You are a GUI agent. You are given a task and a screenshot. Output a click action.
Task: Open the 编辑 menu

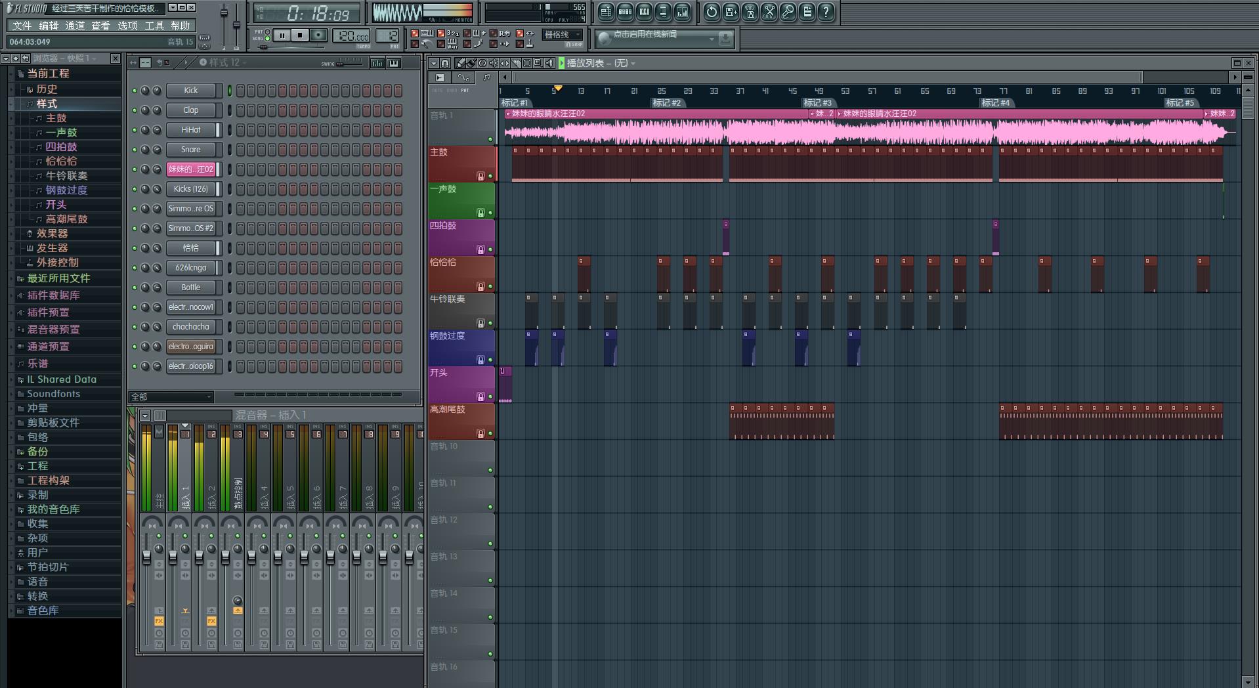(49, 26)
